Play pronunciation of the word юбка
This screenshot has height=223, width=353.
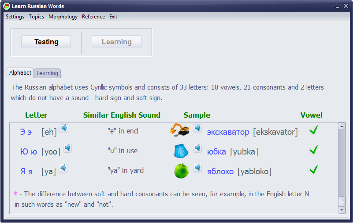point(197,148)
